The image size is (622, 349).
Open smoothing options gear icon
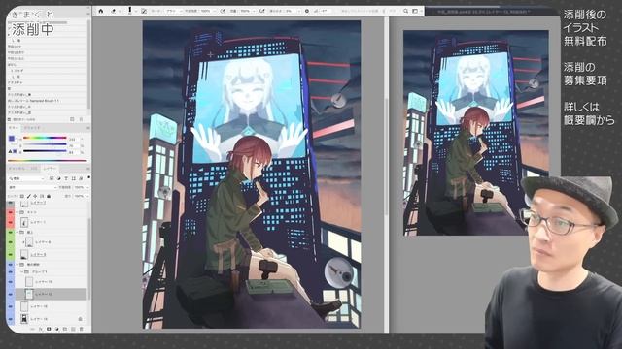click(307, 11)
